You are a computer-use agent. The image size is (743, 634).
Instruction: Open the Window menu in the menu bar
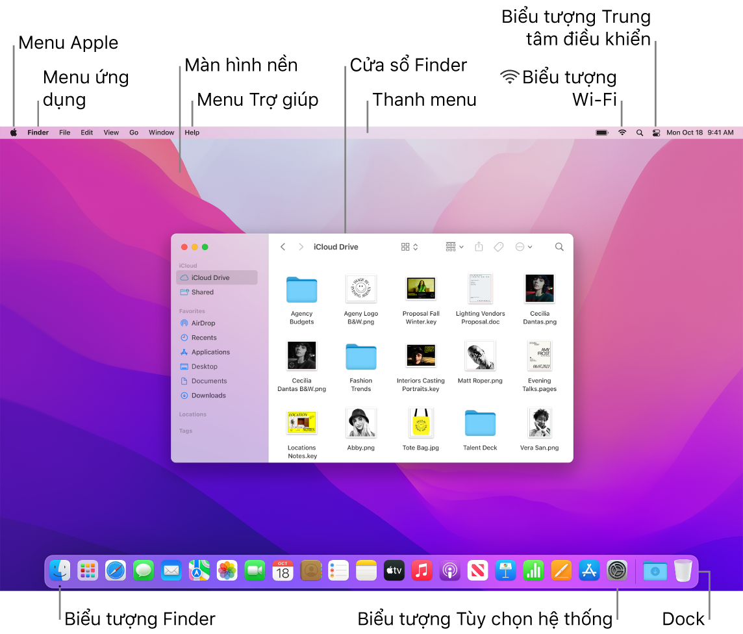[x=161, y=132]
